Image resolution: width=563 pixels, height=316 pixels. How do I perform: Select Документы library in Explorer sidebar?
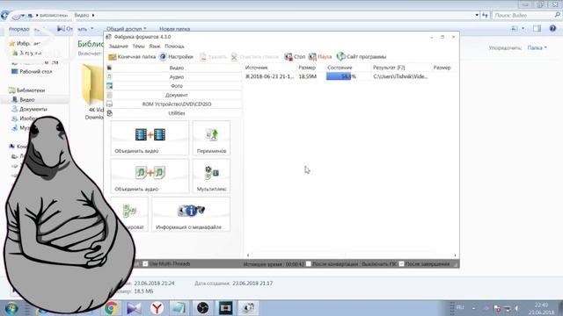tap(29, 109)
